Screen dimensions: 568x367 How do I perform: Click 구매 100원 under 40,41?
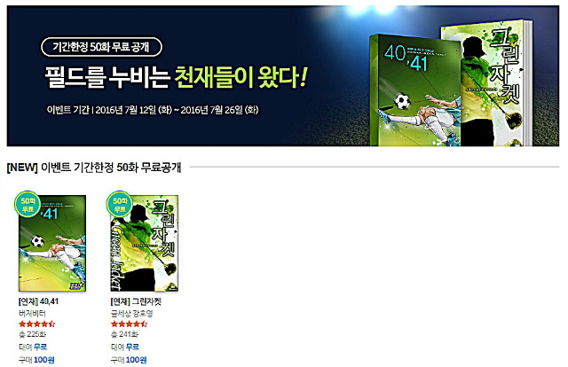coord(36,359)
